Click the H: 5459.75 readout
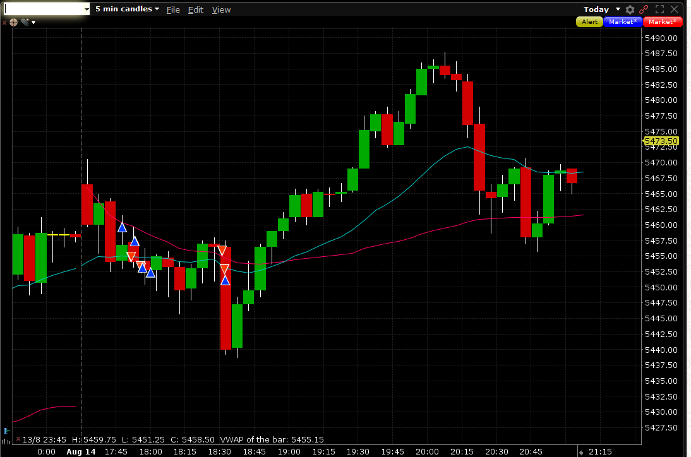The height and width of the screenshot is (457, 691). tap(94, 439)
